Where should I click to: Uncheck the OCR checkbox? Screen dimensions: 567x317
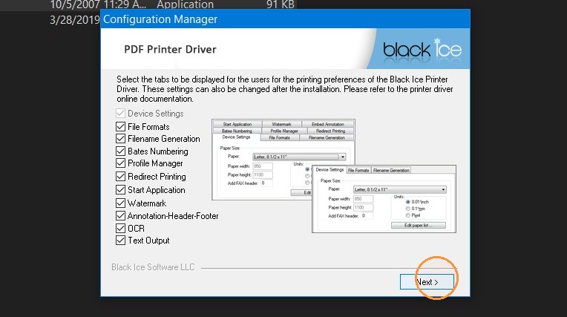[120, 229]
